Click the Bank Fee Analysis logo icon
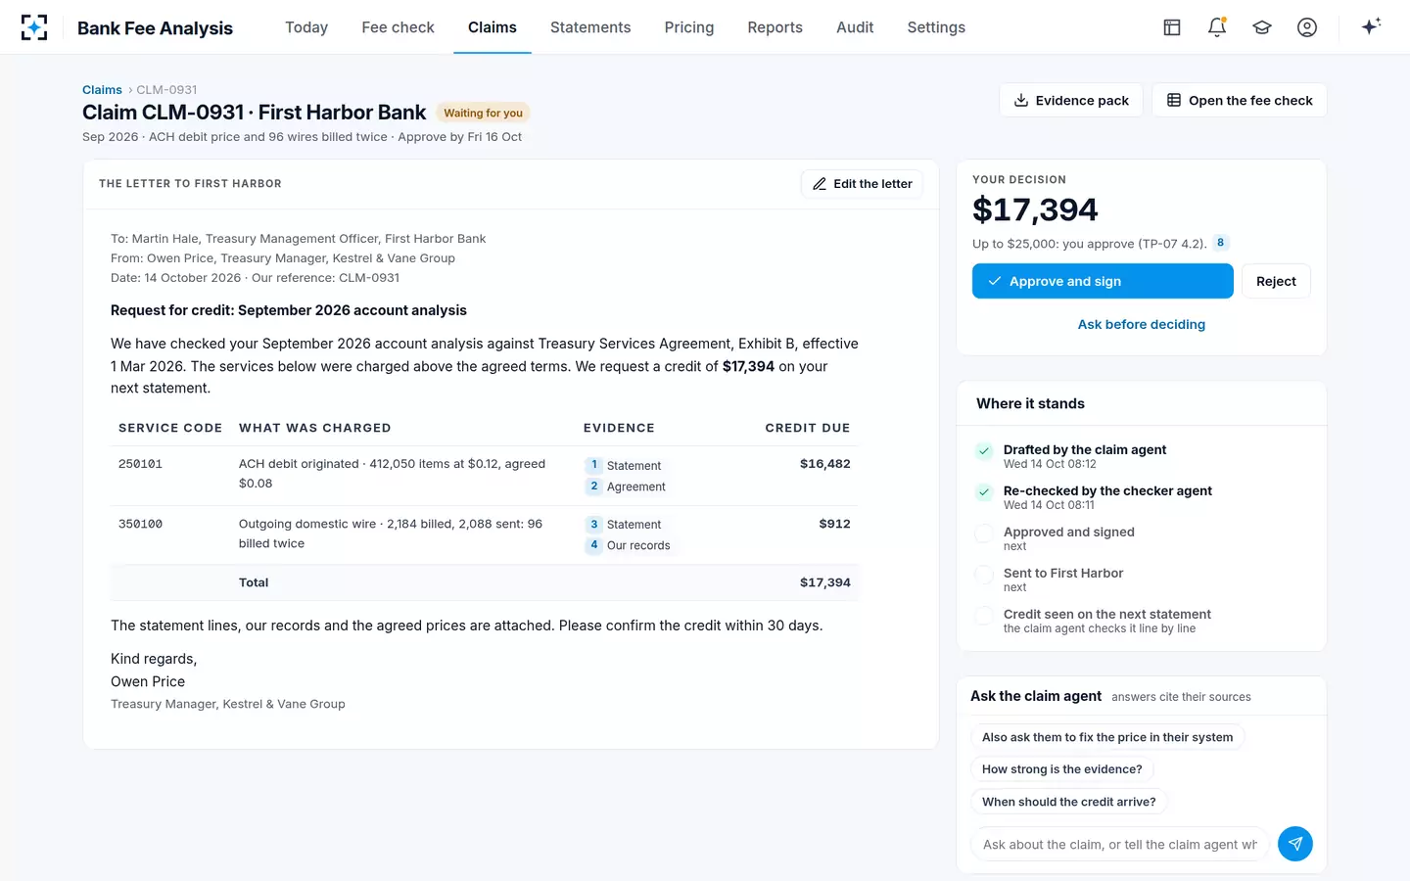1410x881 pixels. pos(34,27)
